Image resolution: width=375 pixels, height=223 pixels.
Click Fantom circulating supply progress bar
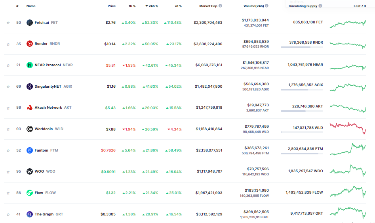pos(302,154)
